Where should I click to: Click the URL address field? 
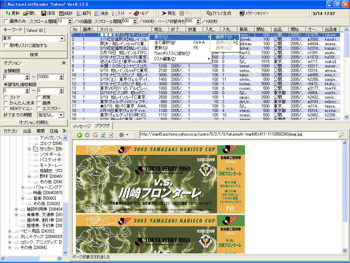238,134
